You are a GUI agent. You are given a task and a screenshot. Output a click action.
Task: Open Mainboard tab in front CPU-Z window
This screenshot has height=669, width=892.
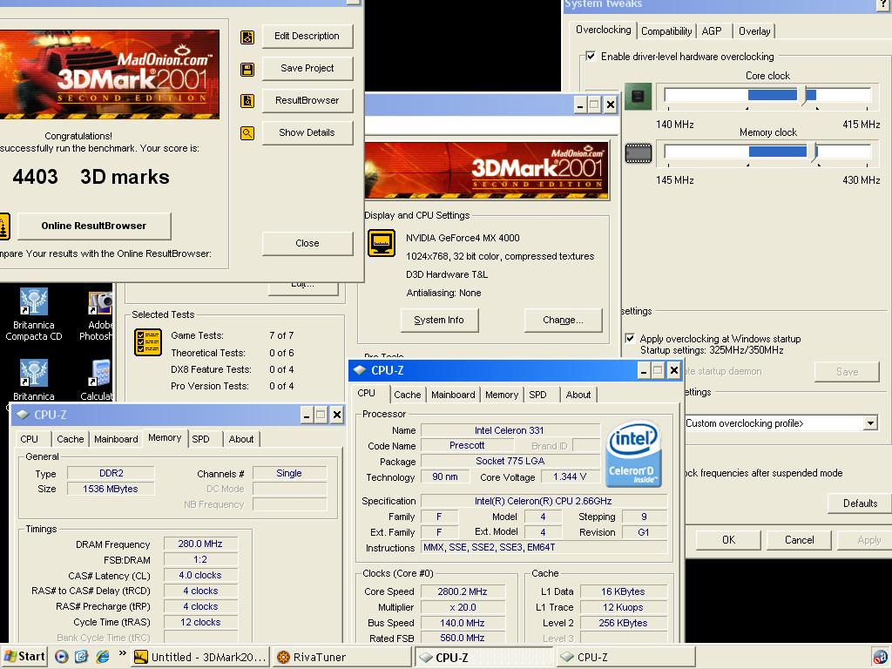[453, 395]
